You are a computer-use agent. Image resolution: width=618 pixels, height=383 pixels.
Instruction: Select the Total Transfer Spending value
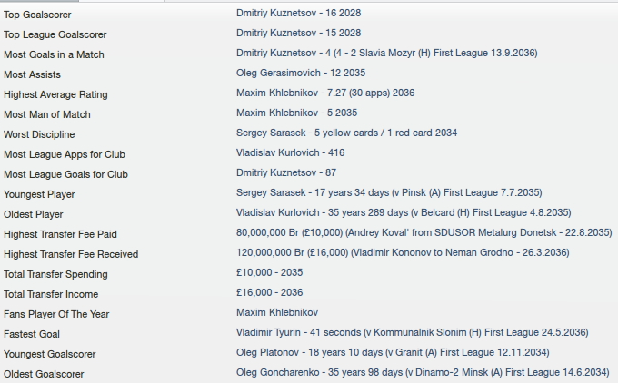coord(269,273)
